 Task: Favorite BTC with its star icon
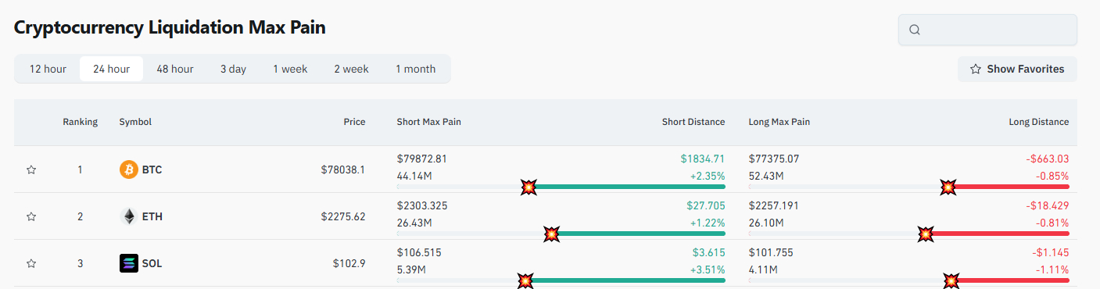[31, 169]
